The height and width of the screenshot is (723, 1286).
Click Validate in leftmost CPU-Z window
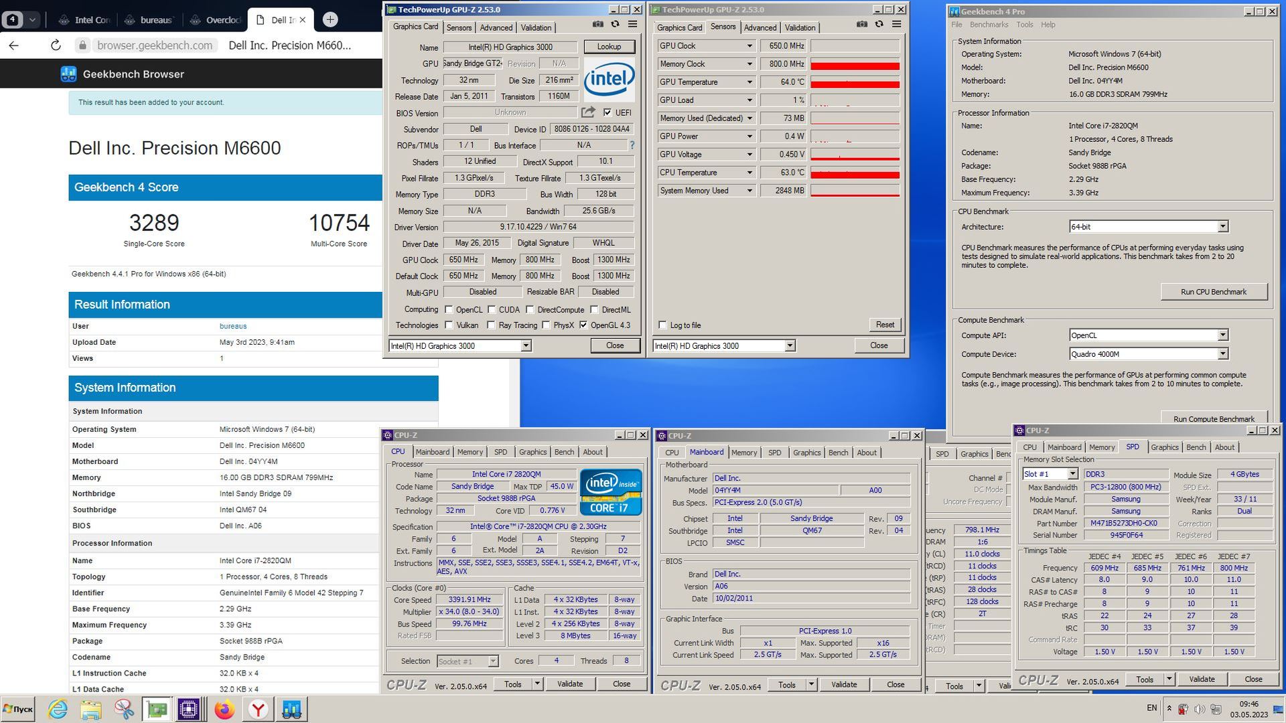point(570,684)
